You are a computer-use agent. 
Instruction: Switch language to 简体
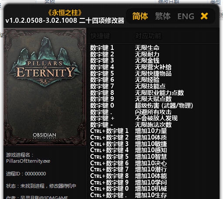(140, 16)
